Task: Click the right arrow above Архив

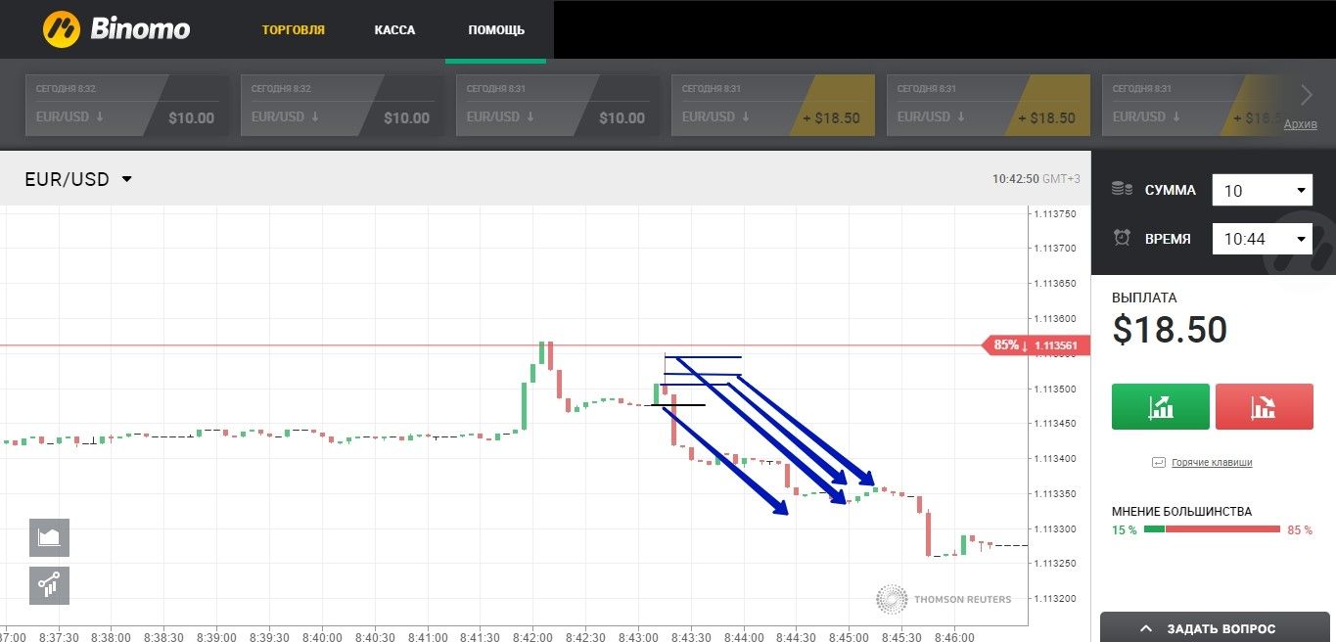Action: 1307,95
